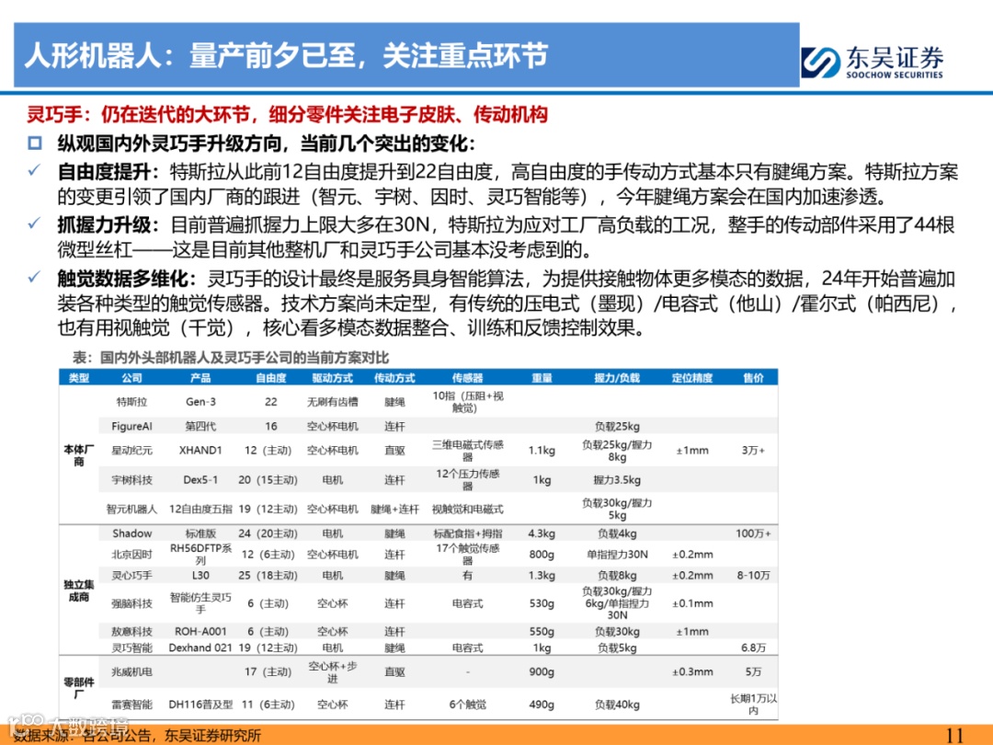Click the 定位精度 column header
Image resolution: width=993 pixels, height=745 pixels.
(692, 378)
